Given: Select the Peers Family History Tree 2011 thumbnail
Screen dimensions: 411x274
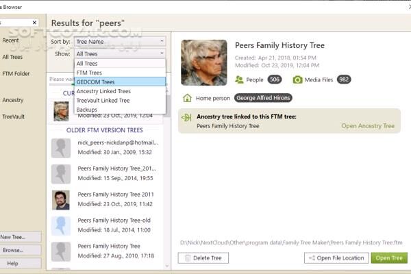Looking at the screenshot, I should [x=61, y=199].
